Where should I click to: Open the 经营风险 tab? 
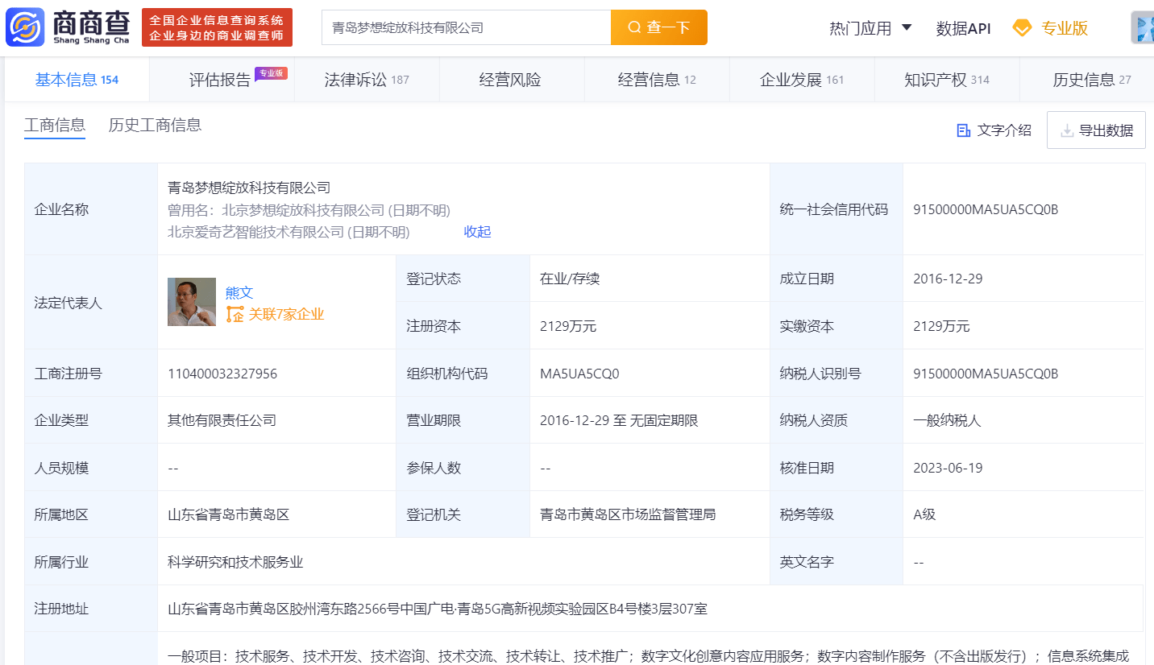(509, 80)
